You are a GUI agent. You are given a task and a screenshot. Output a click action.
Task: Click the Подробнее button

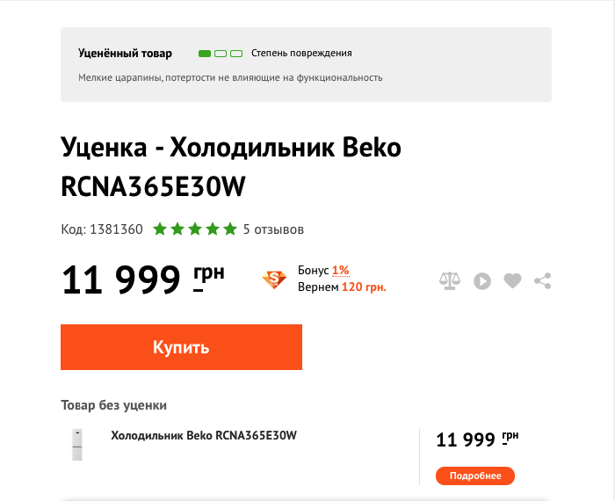click(x=474, y=476)
